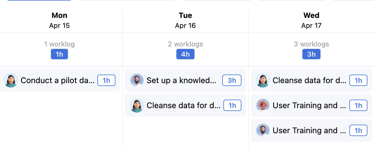Open Tuesday's 4h total hours badge

185,54
